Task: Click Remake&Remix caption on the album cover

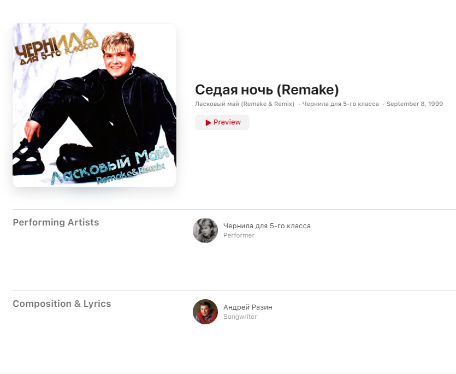Action: pos(131,173)
